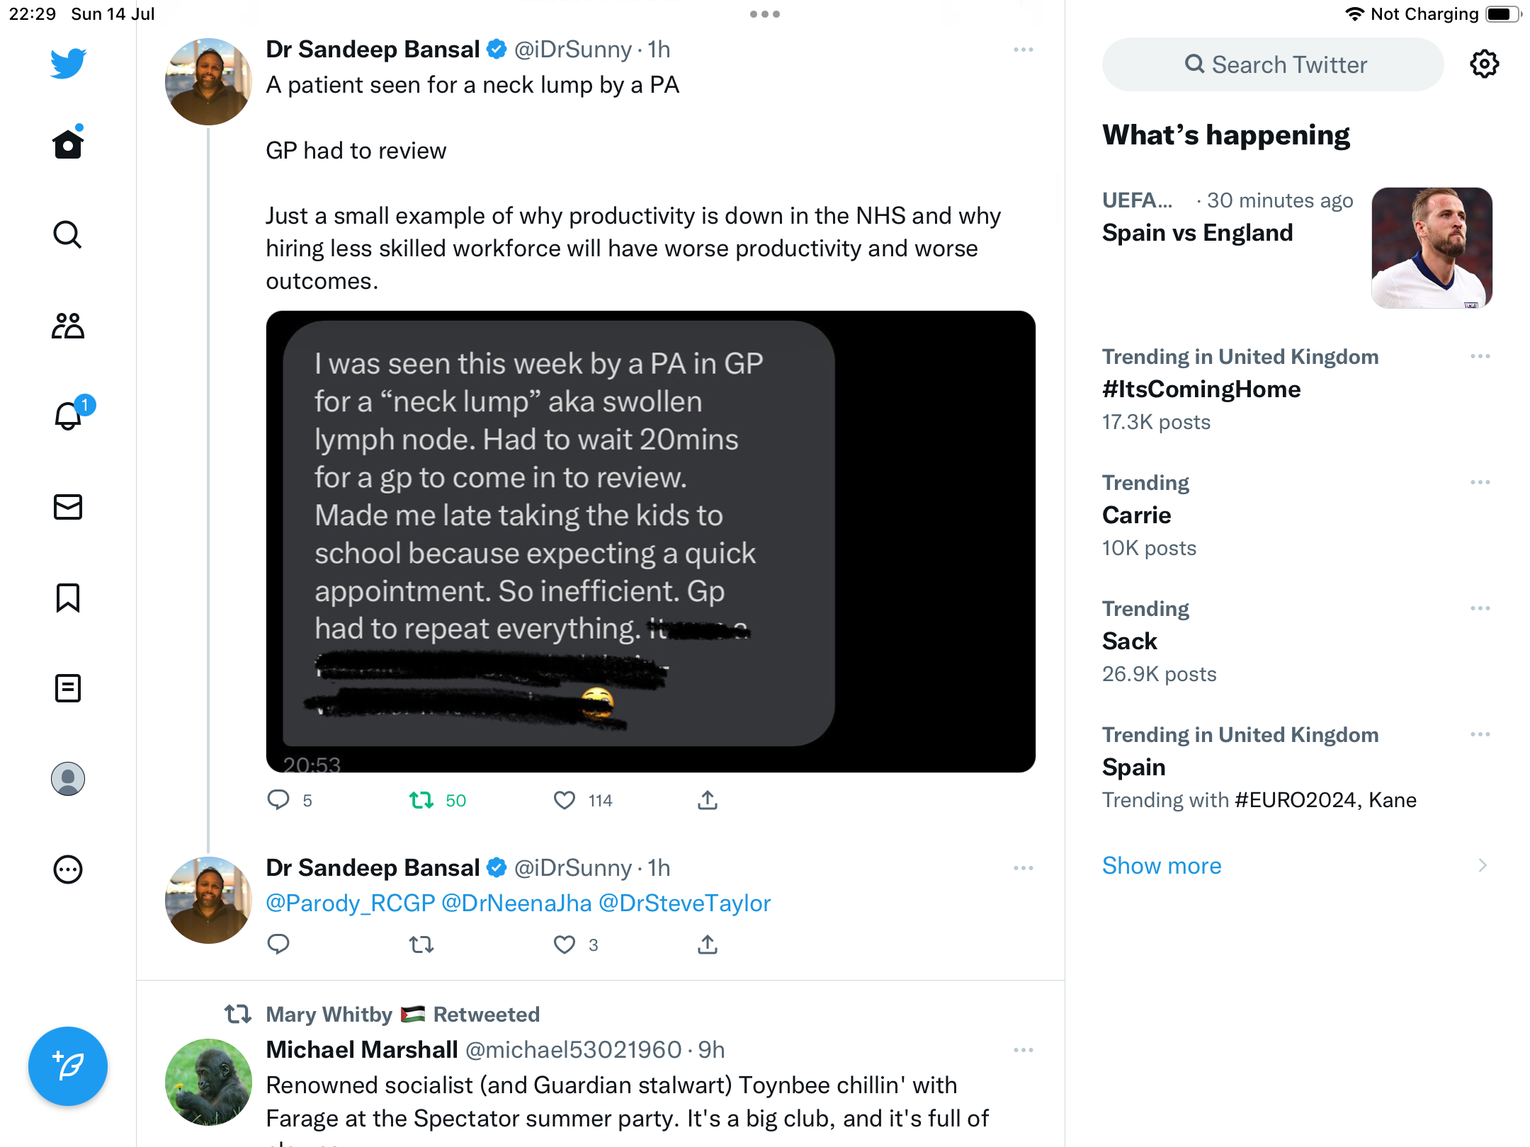Open the Communities icon
The height and width of the screenshot is (1147, 1530).
(68, 326)
